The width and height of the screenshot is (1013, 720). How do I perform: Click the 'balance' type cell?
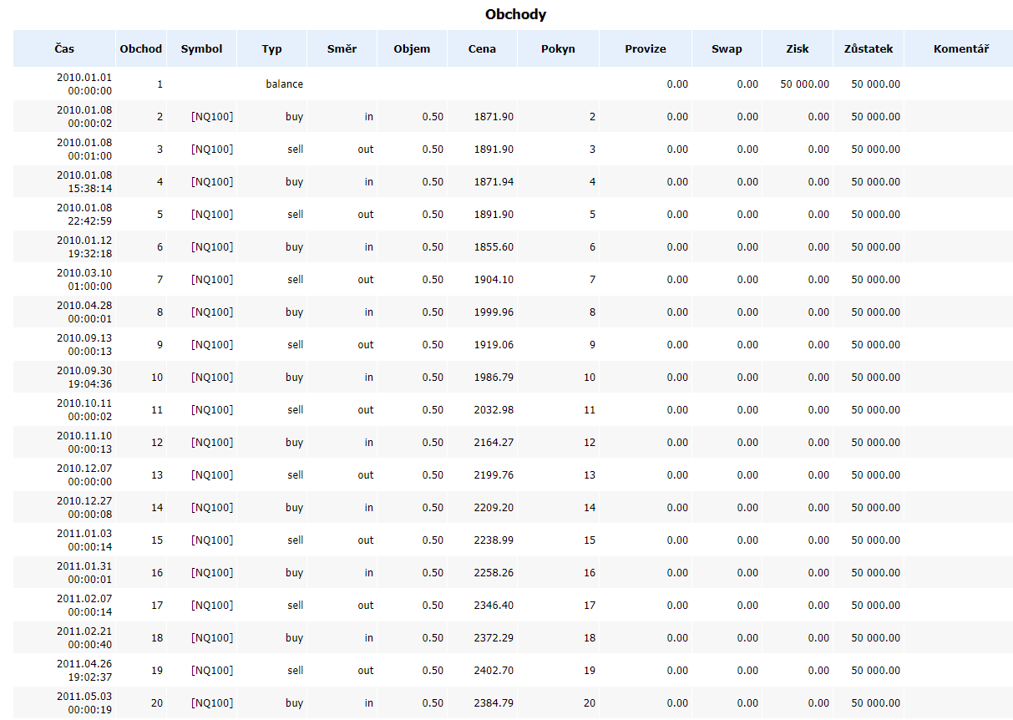click(284, 84)
